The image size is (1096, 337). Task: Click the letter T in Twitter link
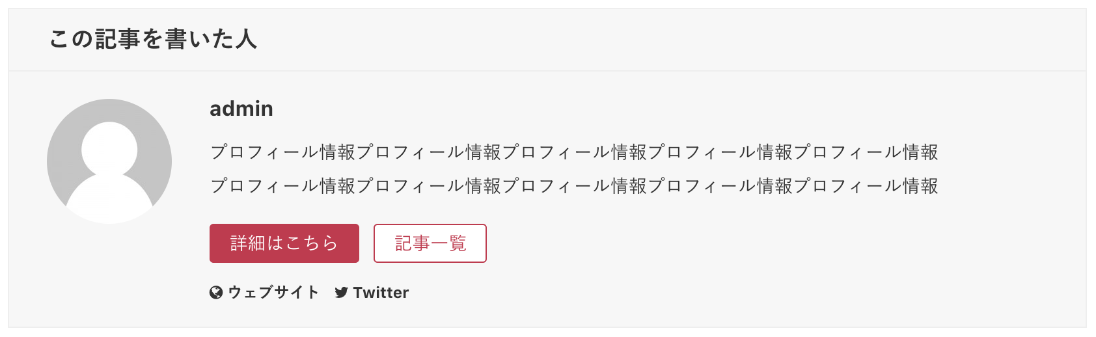click(358, 293)
